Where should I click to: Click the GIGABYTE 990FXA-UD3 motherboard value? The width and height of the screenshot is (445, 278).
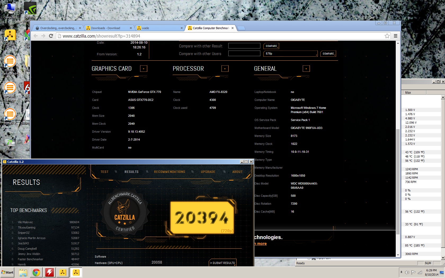click(306, 128)
